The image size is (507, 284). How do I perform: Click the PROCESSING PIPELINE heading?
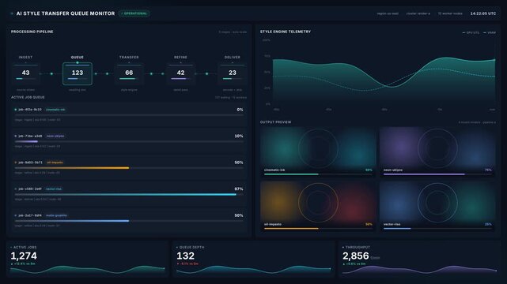tap(32, 32)
